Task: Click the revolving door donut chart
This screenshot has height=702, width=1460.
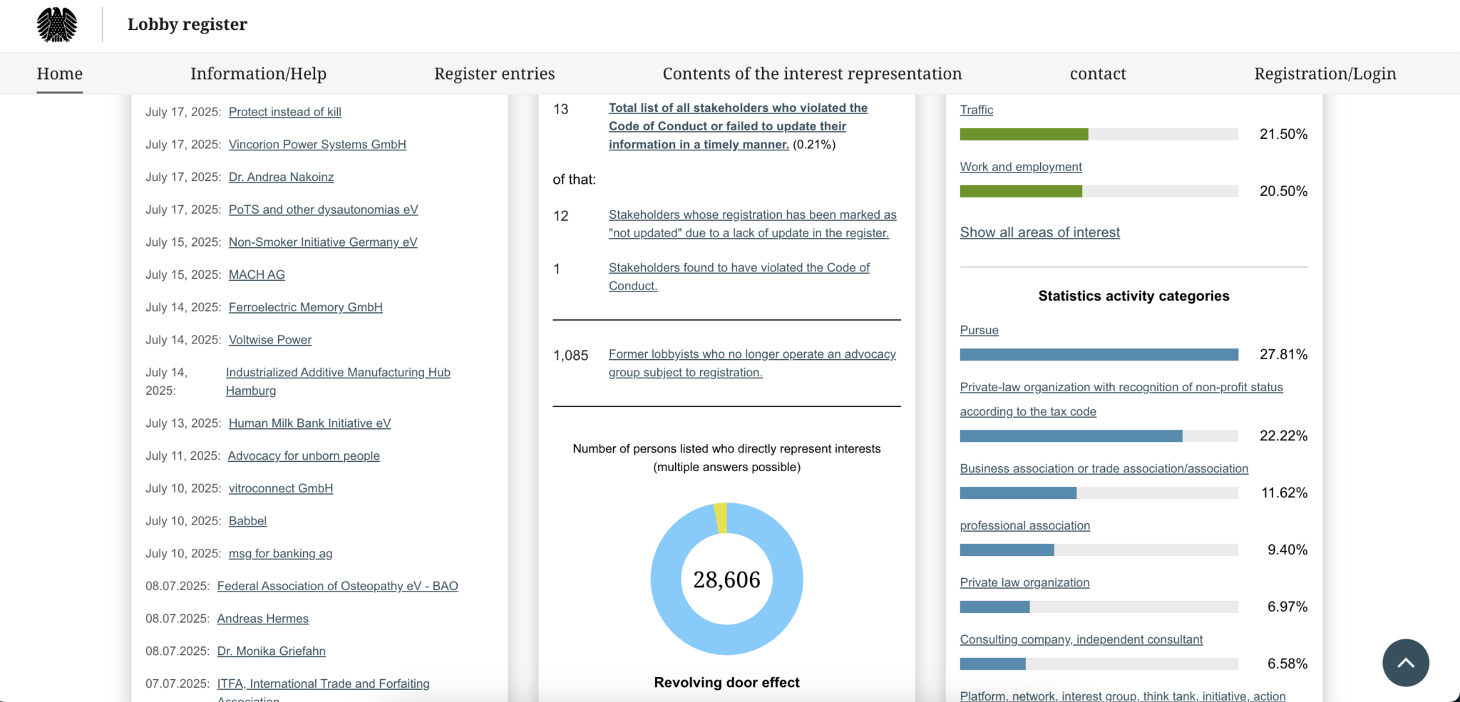Action: coord(726,579)
